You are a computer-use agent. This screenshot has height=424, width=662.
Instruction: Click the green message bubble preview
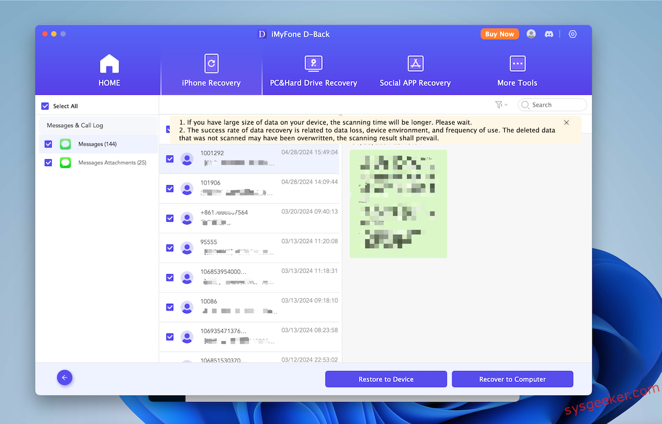398,203
